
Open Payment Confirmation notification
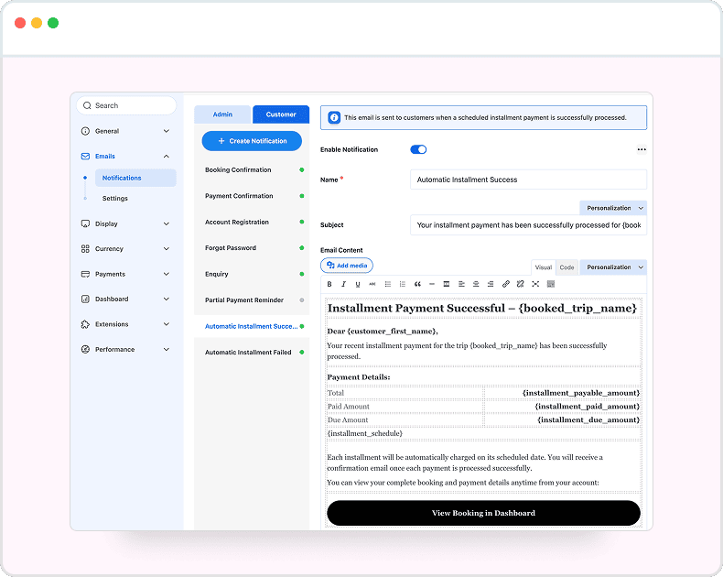252,196
